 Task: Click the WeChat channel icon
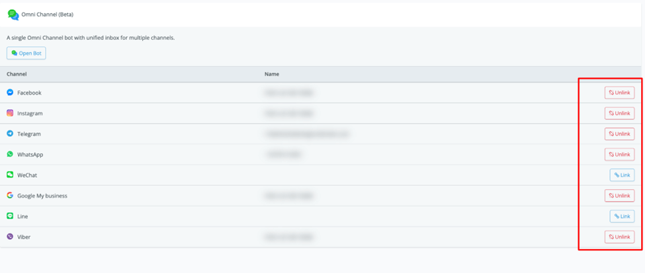[11, 175]
